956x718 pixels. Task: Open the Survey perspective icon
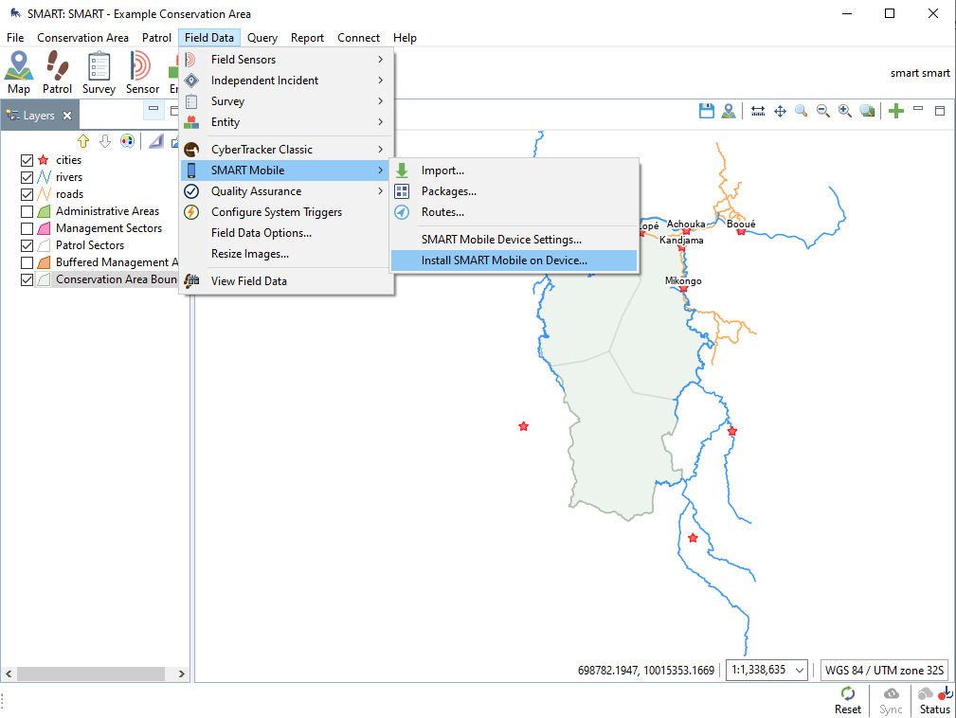click(x=99, y=72)
